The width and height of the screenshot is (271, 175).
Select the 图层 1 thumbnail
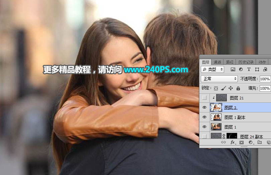[216, 127]
